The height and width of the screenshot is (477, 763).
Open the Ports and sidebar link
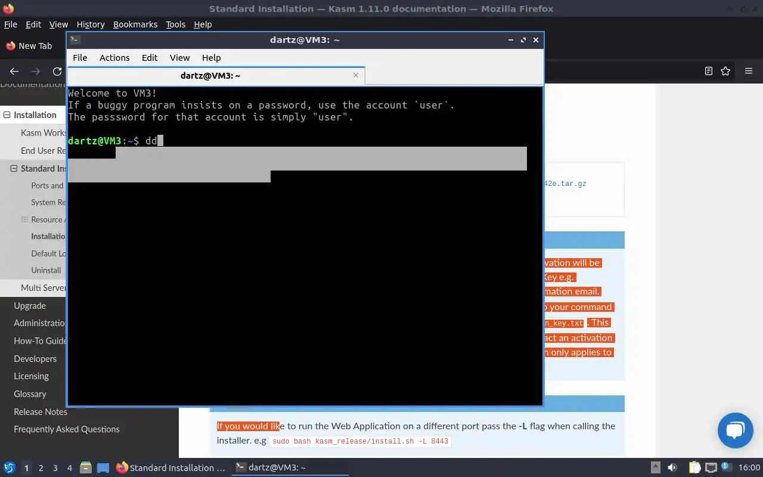47,185
